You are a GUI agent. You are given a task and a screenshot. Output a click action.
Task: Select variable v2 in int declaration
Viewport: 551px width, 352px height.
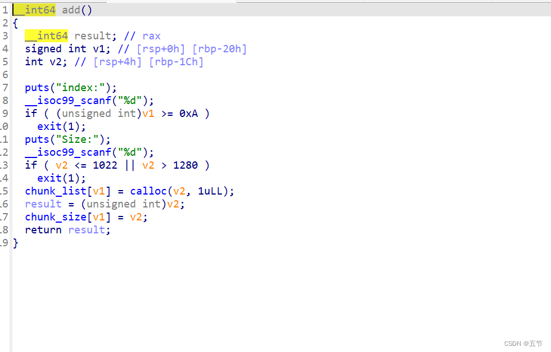tap(56, 62)
